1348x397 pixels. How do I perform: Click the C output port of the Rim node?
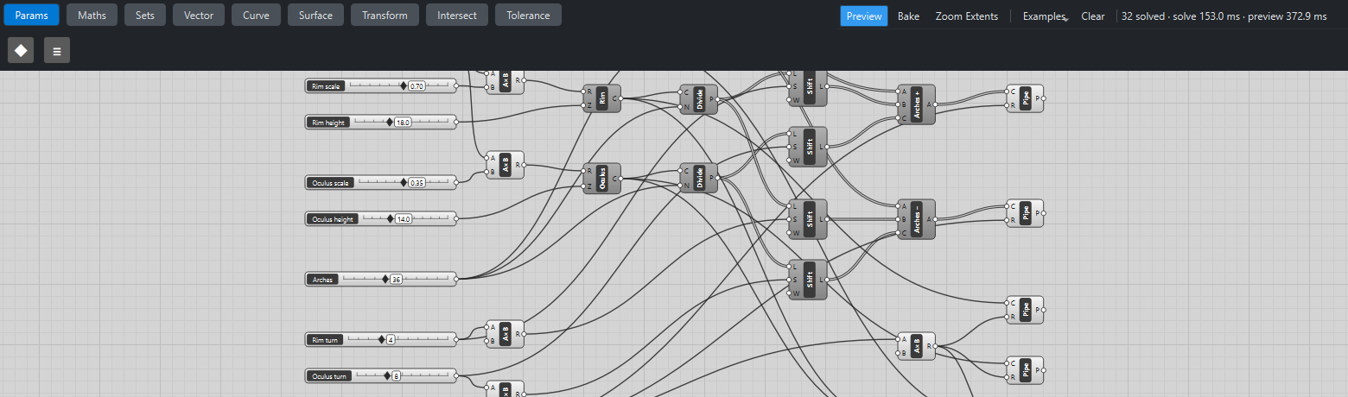click(621, 98)
